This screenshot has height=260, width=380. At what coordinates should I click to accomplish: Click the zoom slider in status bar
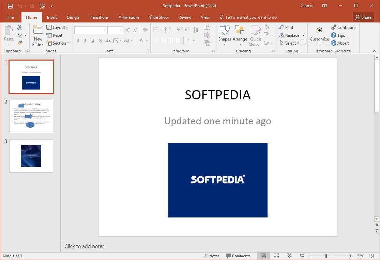(331, 256)
